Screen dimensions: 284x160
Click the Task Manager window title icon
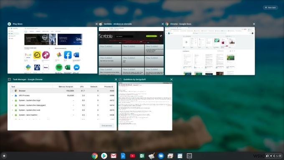click(x=9, y=79)
